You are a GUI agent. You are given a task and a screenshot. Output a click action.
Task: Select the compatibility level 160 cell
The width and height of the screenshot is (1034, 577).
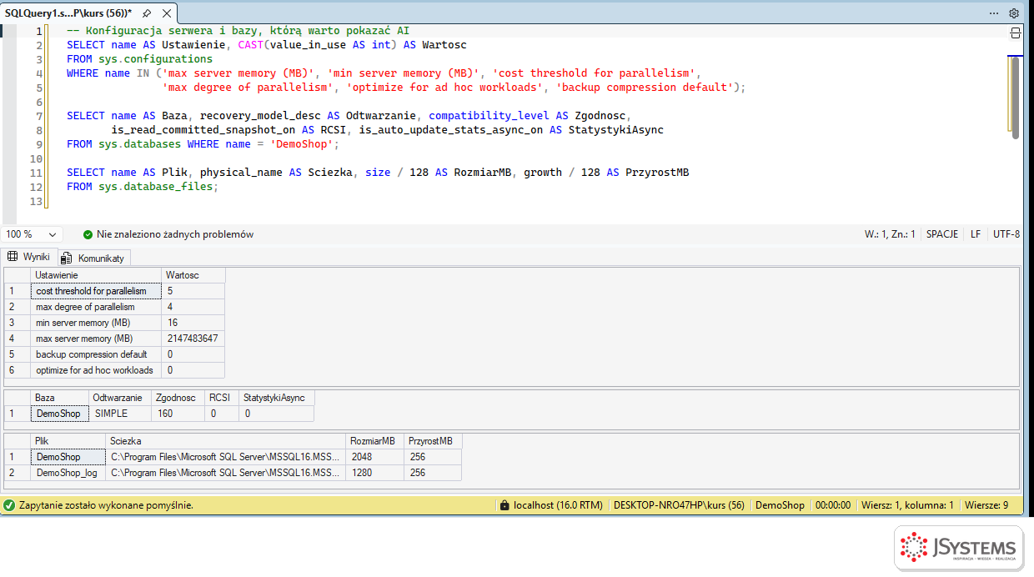pyautogui.click(x=178, y=414)
